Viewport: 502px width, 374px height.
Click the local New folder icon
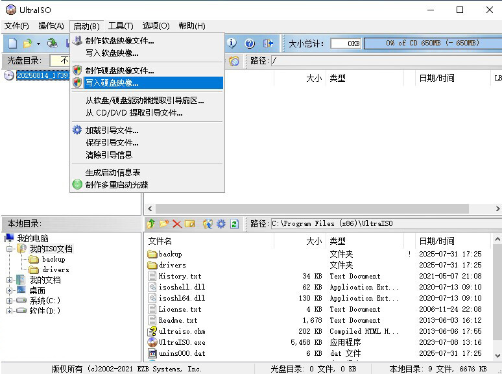[x=164, y=223]
